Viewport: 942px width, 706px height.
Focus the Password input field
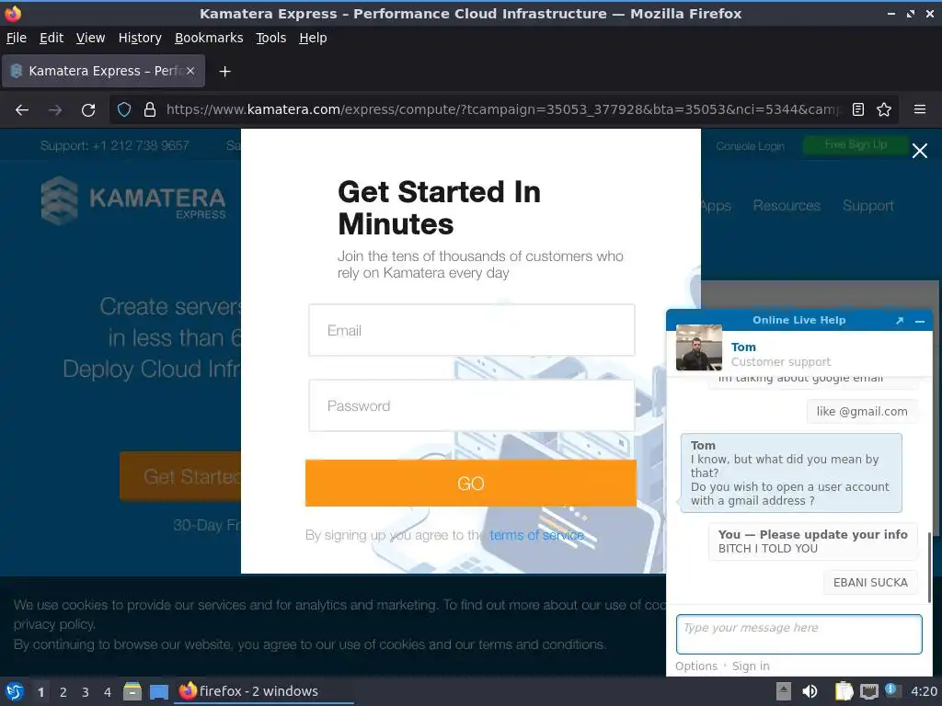[x=472, y=405]
